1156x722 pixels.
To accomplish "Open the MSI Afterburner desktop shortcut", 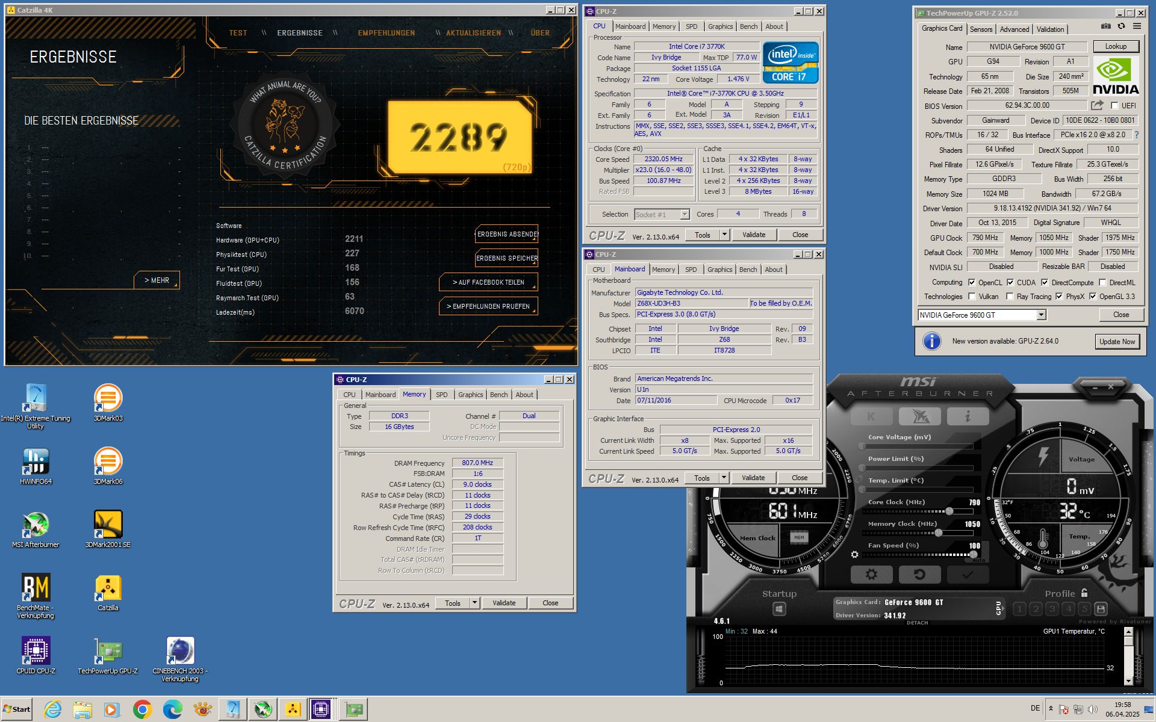I will (x=36, y=530).
